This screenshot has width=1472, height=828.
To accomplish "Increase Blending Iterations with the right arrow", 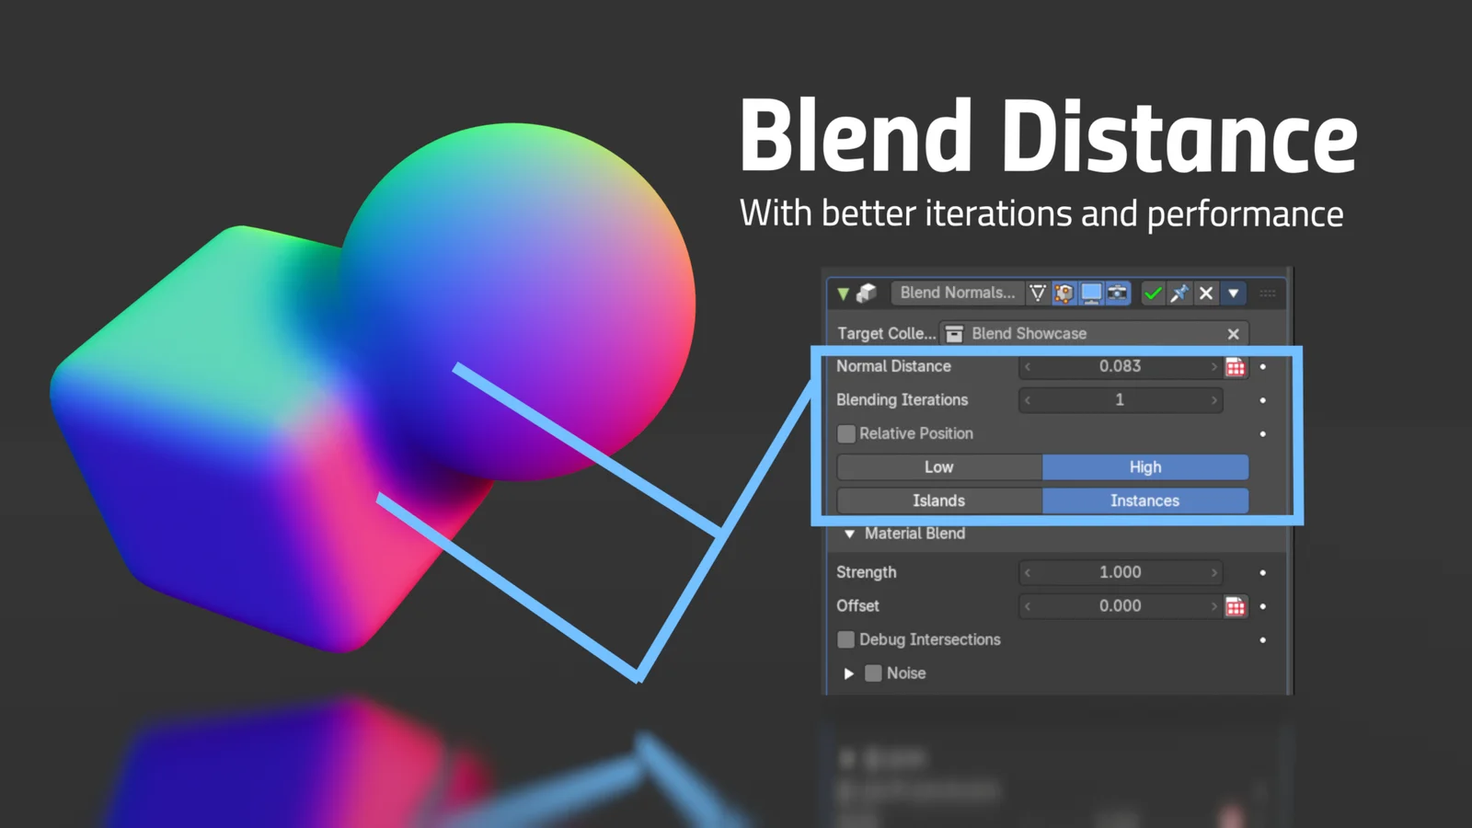I will [1213, 399].
